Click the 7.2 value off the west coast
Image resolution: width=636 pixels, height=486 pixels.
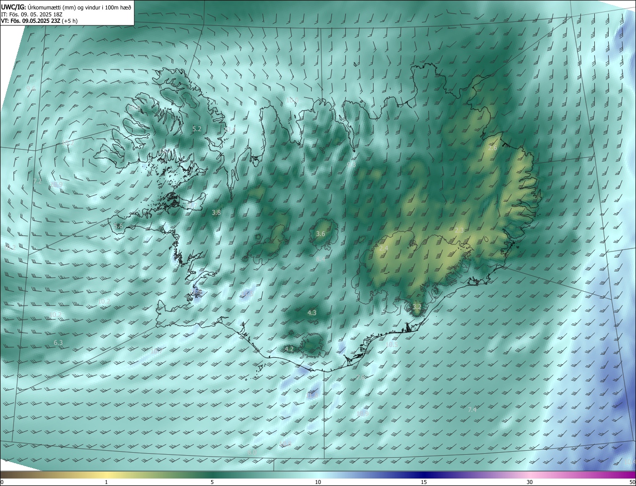tap(37, 181)
